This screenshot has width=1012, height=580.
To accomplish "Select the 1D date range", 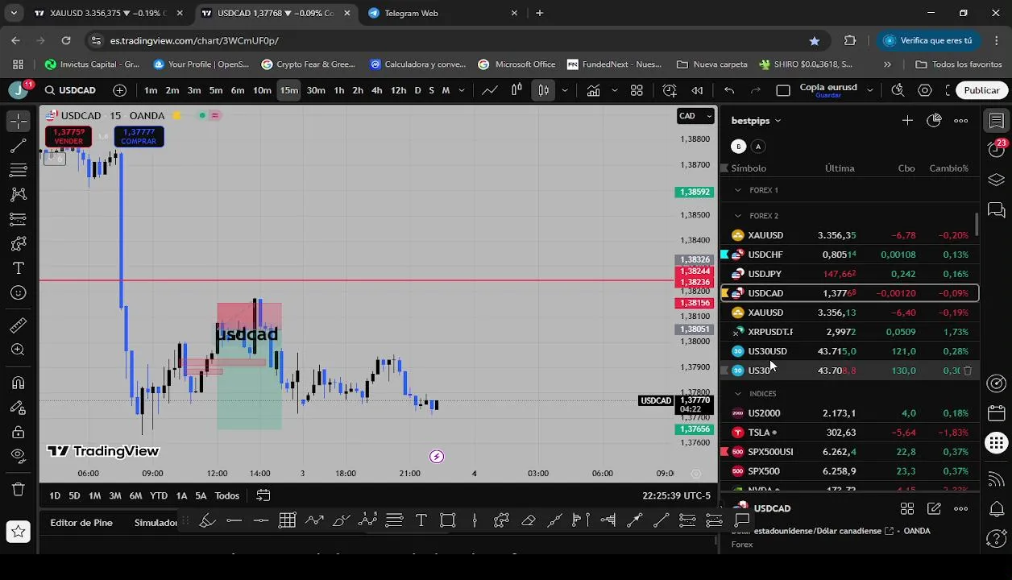I will coord(55,495).
